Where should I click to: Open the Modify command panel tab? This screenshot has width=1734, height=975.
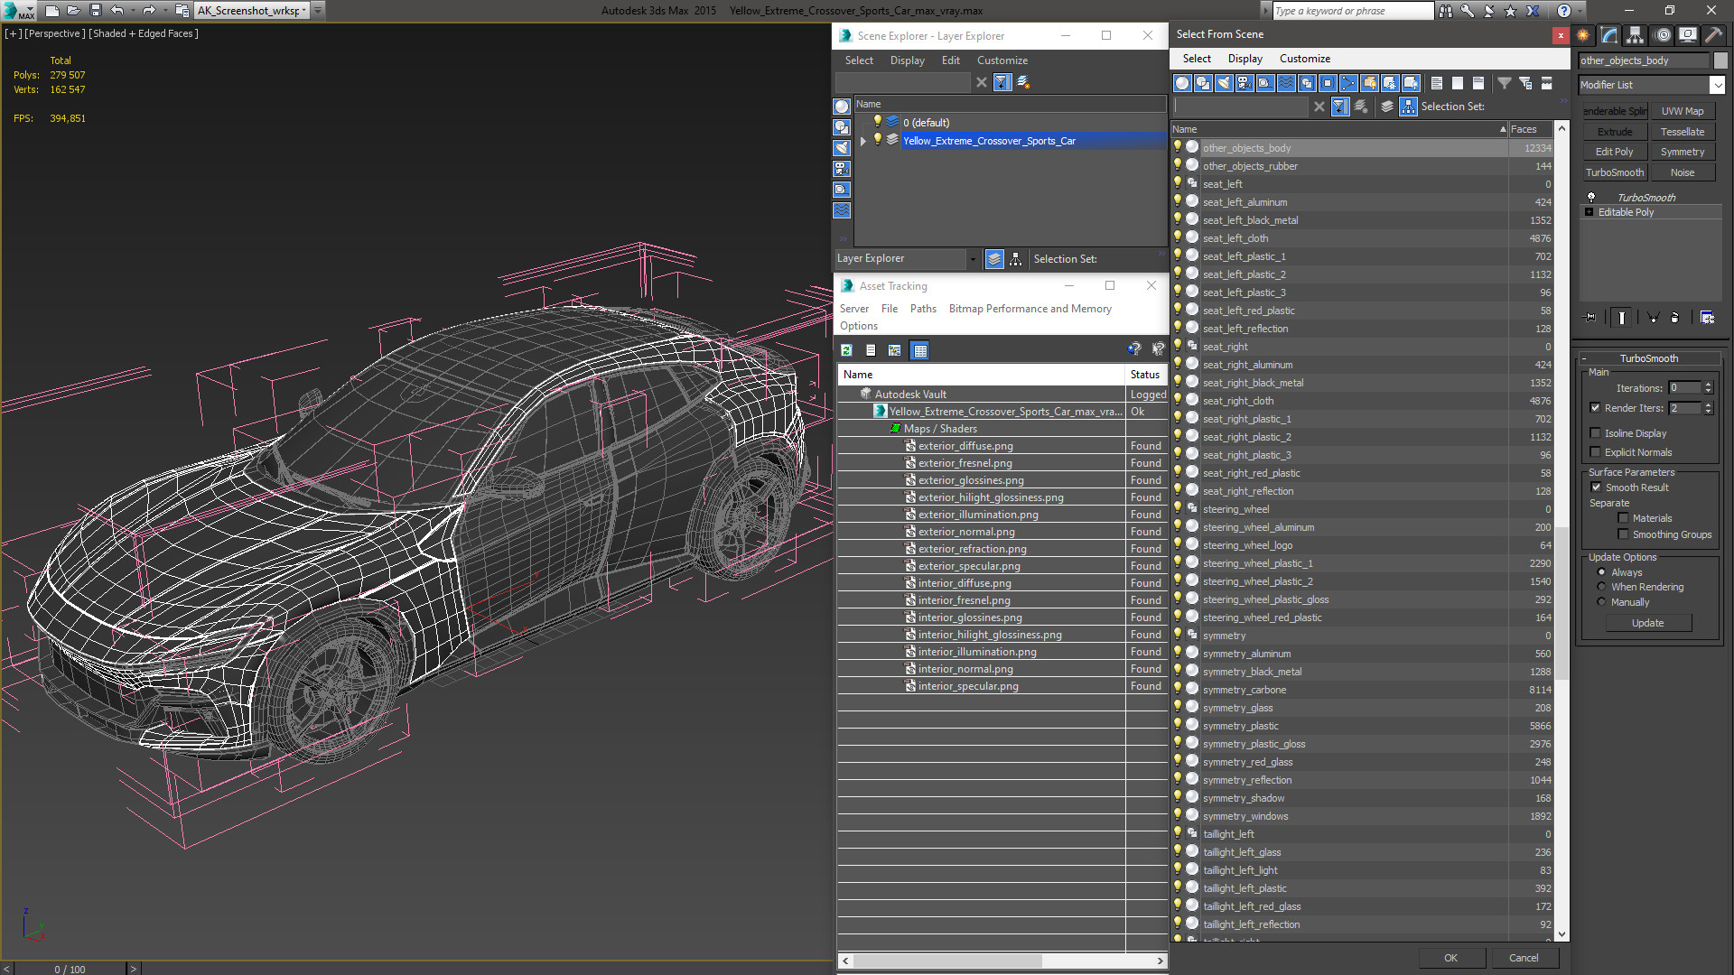point(1609,35)
